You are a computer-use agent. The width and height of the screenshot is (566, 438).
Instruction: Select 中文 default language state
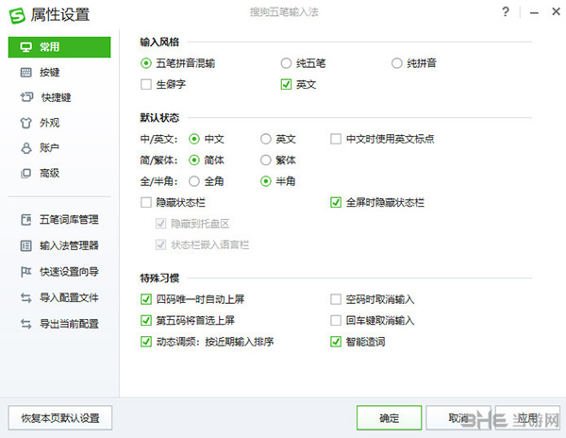tap(194, 139)
